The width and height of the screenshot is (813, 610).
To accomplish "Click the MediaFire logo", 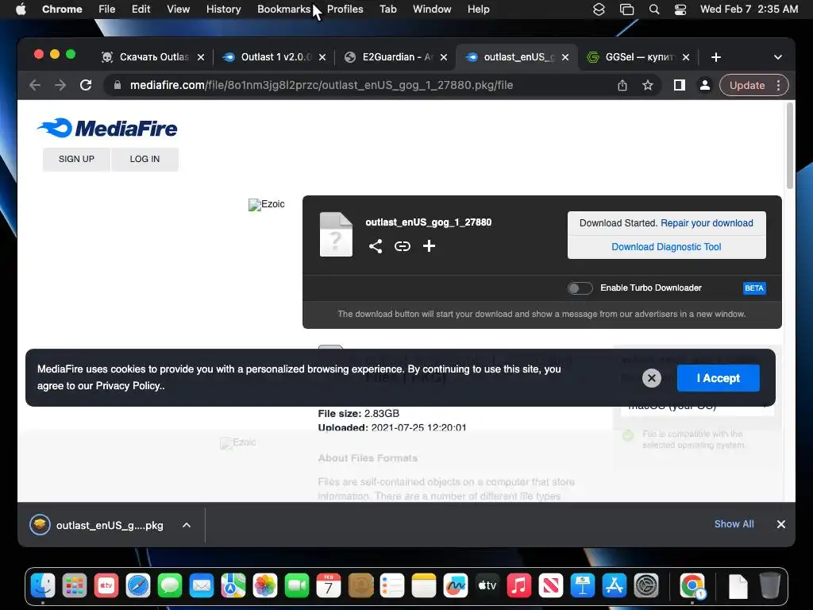I will coord(107,128).
